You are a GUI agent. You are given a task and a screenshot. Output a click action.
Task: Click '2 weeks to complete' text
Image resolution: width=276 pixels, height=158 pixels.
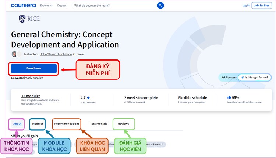141,98
